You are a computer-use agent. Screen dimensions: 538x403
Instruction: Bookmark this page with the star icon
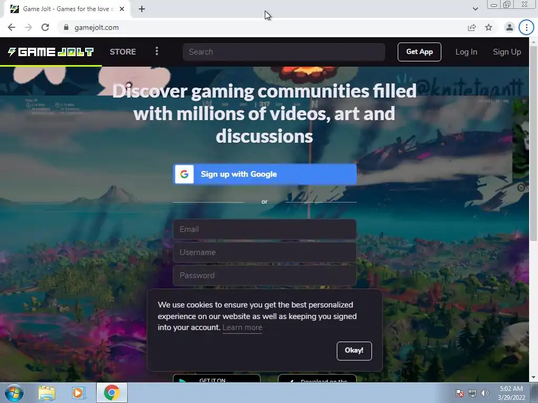tap(489, 27)
